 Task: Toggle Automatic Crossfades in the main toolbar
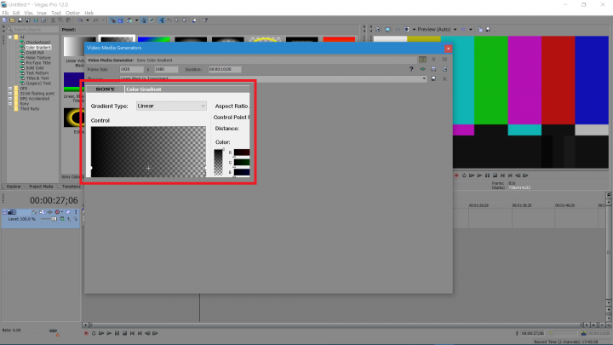click(120, 20)
